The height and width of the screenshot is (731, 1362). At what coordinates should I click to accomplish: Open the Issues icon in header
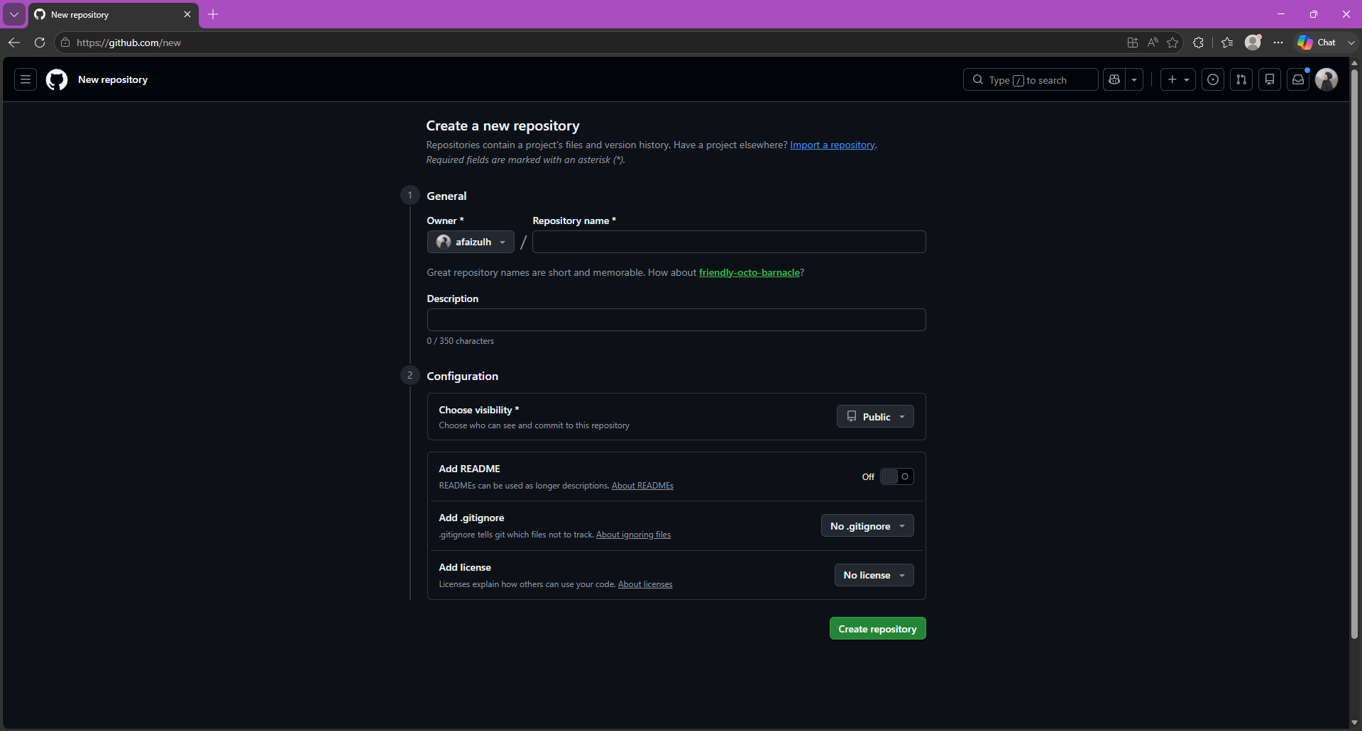click(x=1213, y=79)
